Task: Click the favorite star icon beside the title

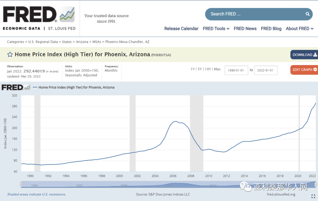Action: pos(10,54)
